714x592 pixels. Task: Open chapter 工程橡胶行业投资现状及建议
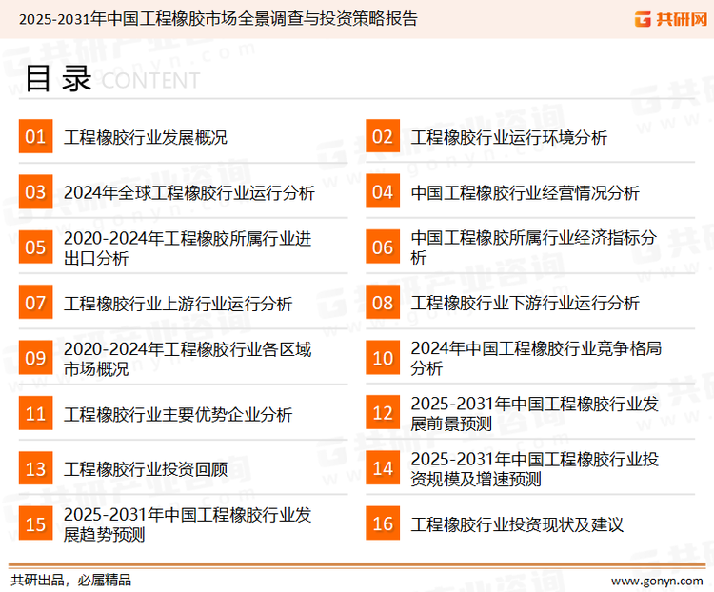click(x=517, y=524)
